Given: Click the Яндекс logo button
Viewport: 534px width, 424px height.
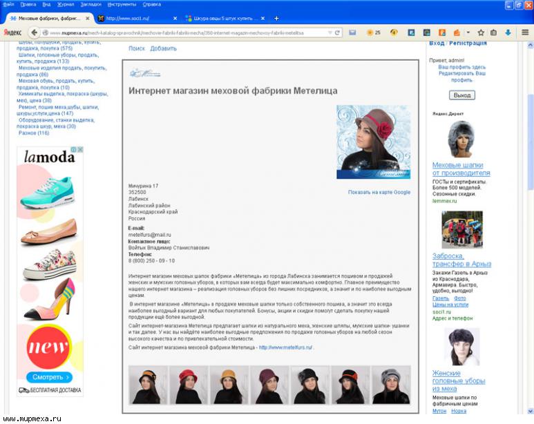Looking at the screenshot, I should pyautogui.click(x=12, y=32).
